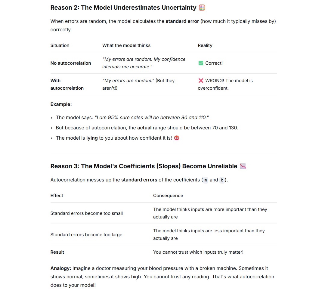This screenshot has height=294, width=328.
Task: Click the 'No autocorrelation' row label
Action: (71, 63)
